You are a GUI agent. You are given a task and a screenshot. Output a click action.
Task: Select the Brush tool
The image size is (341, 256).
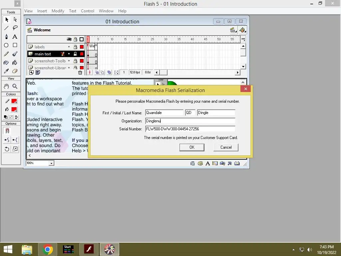pyautogui.click(x=15, y=54)
